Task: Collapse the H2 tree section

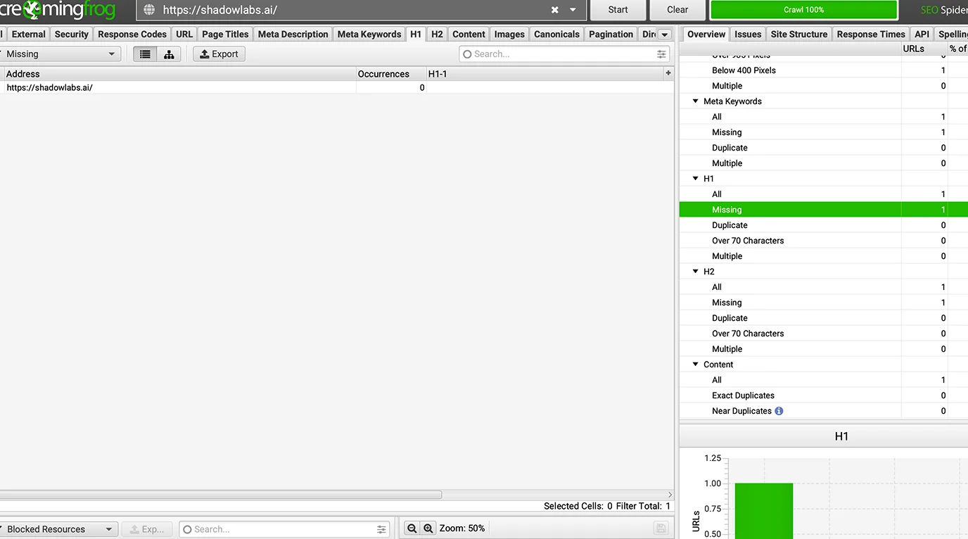Action: 695,272
